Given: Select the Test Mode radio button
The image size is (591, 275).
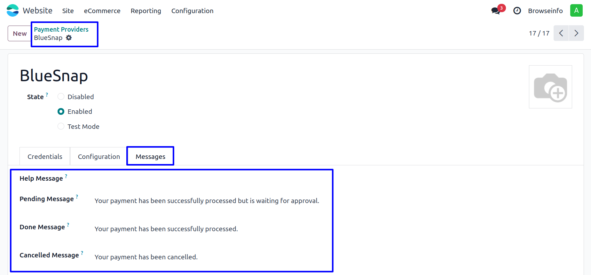Looking at the screenshot, I should pyautogui.click(x=61, y=126).
